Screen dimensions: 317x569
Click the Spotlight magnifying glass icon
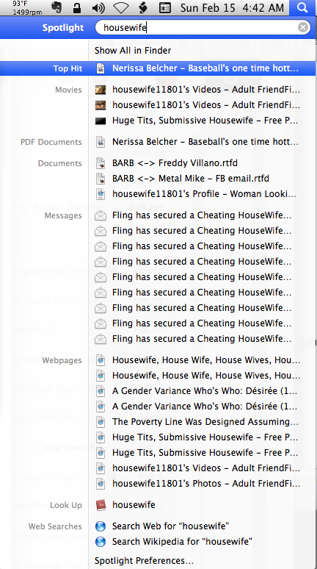(302, 7)
